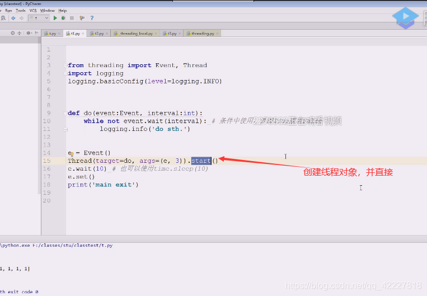Open project settings wrench icon
The image size is (427, 296).
(82, 18)
